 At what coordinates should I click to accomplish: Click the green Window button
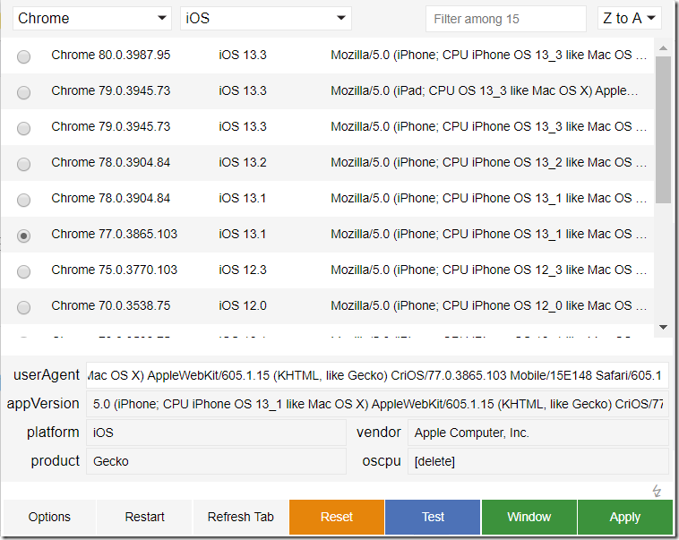(529, 517)
